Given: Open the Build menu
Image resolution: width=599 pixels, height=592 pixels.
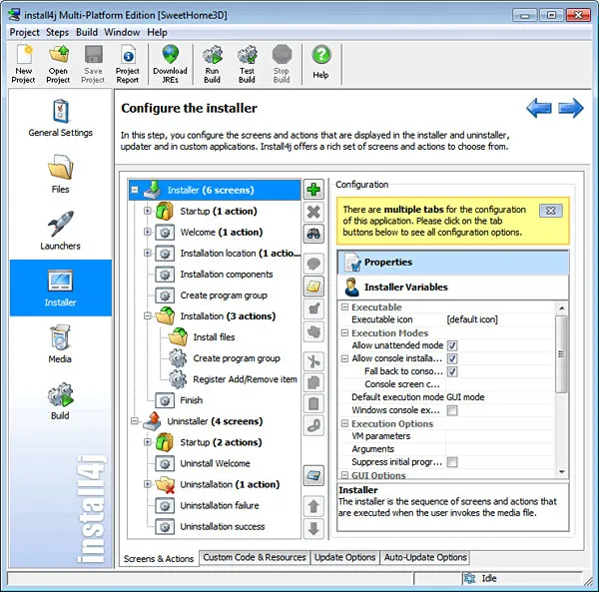Looking at the screenshot, I should click(x=87, y=32).
